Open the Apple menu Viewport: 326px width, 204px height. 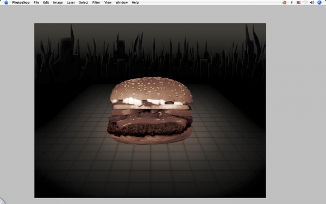6,3
